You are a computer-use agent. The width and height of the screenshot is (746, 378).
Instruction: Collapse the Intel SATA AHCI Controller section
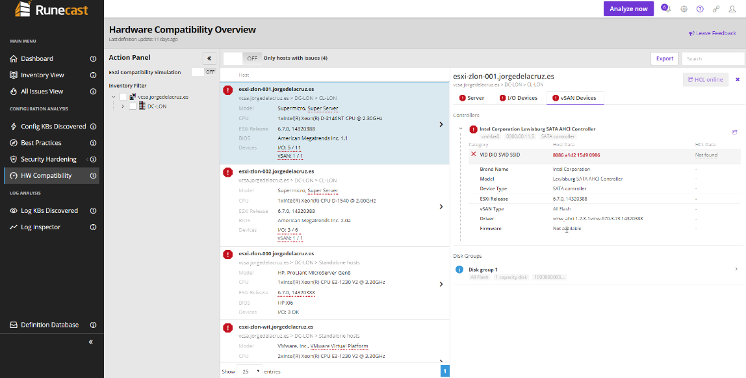461,129
